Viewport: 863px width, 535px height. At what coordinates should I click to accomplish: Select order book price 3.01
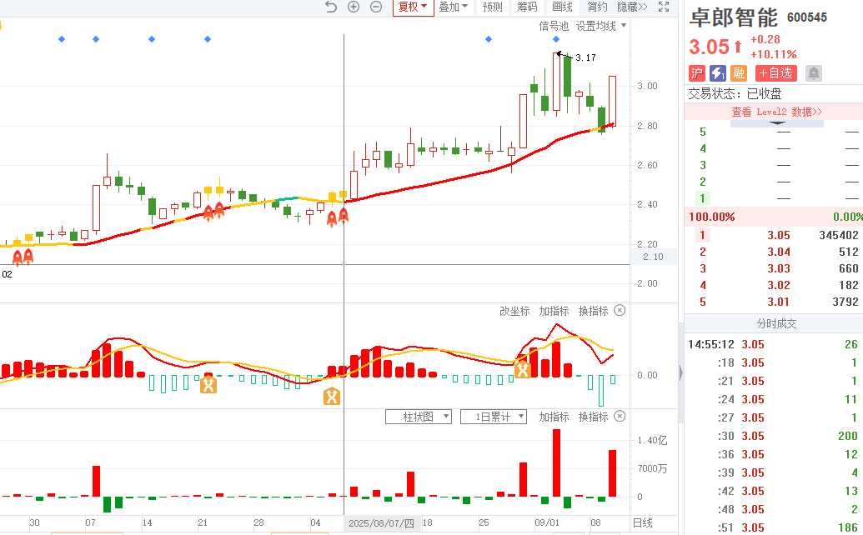tap(779, 302)
